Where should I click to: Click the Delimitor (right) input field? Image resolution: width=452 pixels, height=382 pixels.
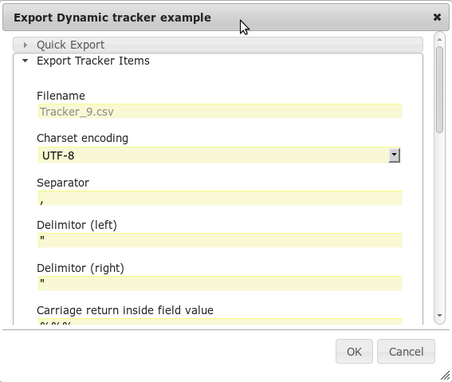click(220, 283)
